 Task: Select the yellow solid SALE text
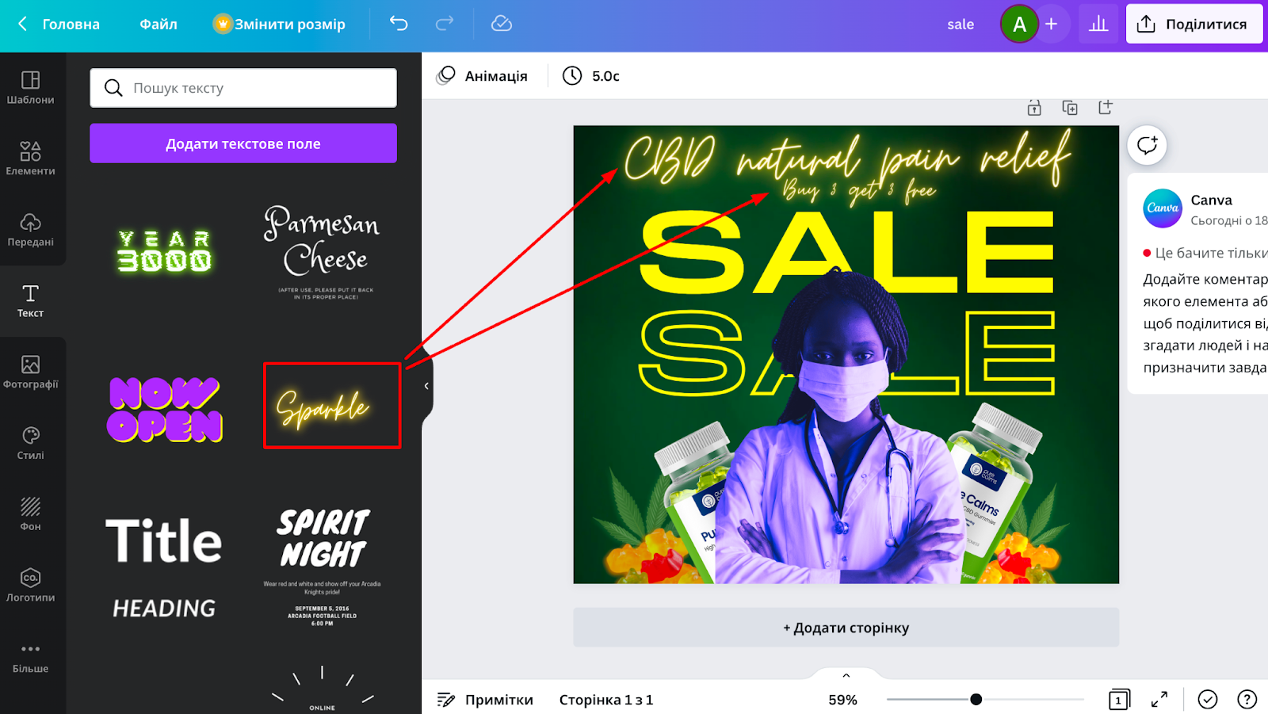847,252
